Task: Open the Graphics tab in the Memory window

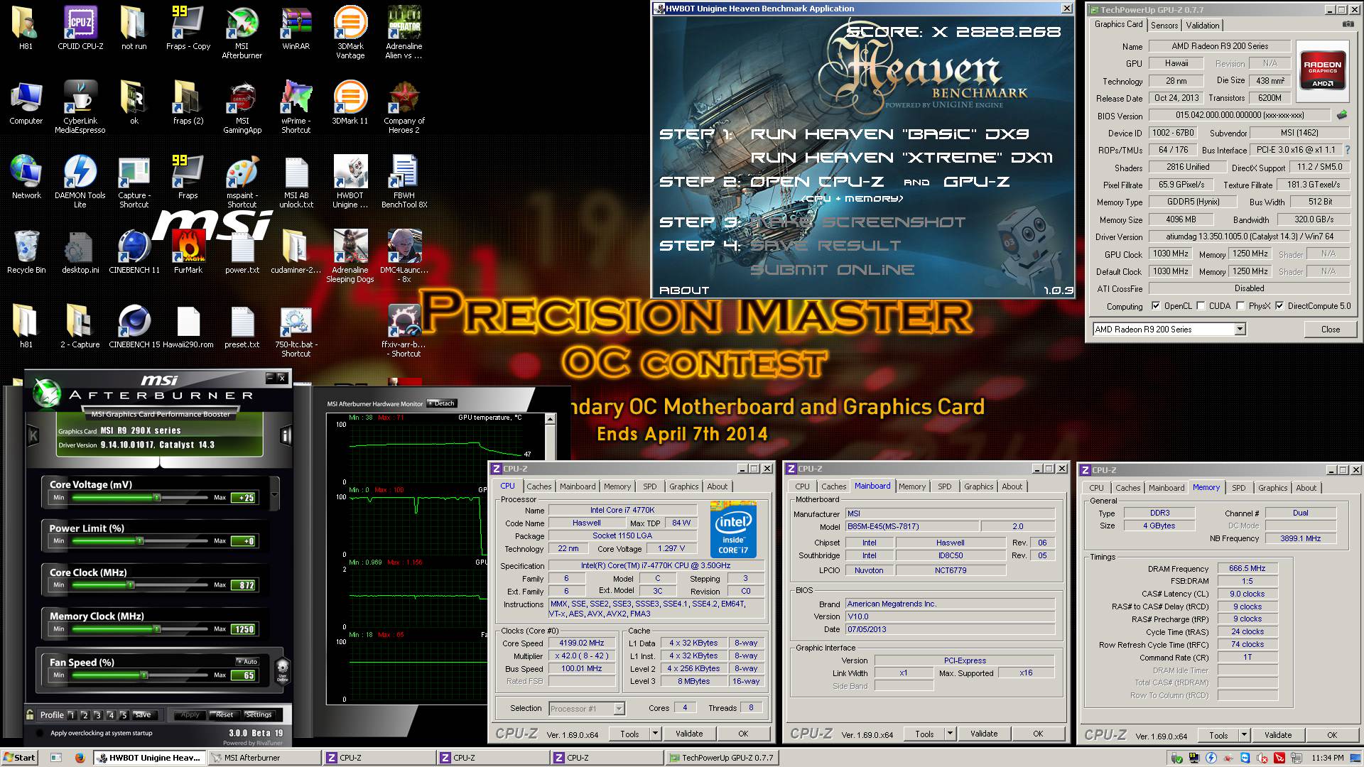Action: tap(1272, 488)
